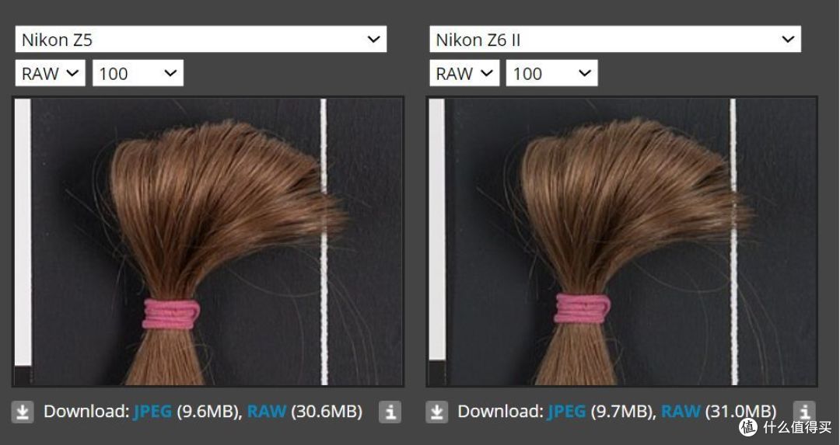This screenshot has width=840, height=445.
Task: Click the download icon under Nikon Z5 image
Action: [x=23, y=412]
